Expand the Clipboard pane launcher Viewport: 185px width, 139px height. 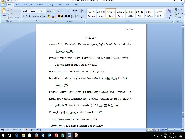click(x=20, y=21)
